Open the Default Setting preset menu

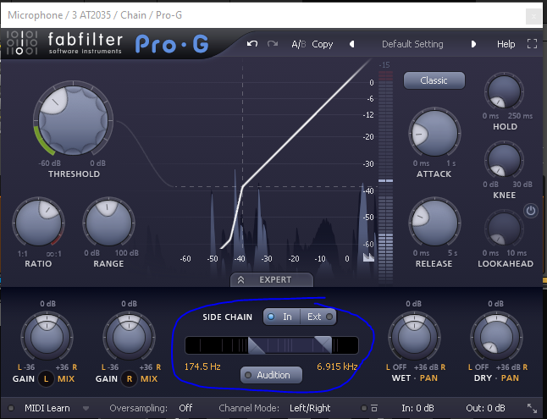(x=412, y=44)
